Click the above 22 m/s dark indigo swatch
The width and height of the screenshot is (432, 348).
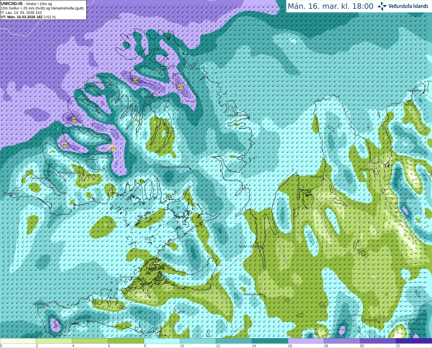414,341
